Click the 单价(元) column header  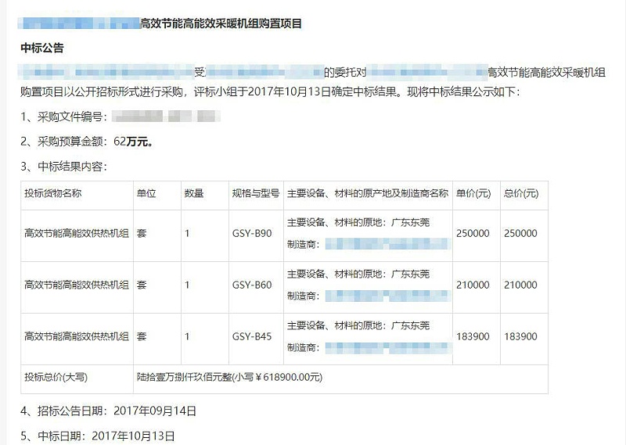pyautogui.click(x=473, y=193)
